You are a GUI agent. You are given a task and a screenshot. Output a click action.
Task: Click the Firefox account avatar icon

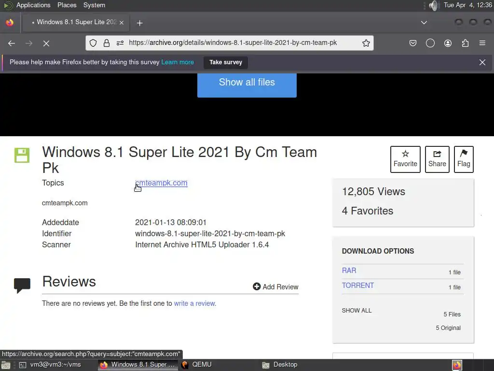[448, 43]
